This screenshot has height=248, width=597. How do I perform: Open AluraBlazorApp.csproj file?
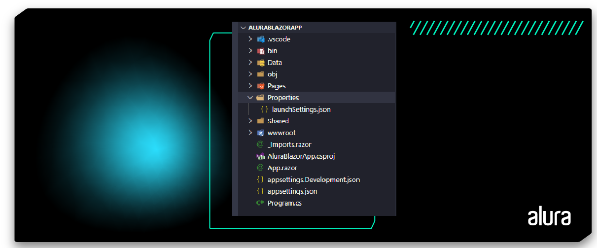[301, 156]
